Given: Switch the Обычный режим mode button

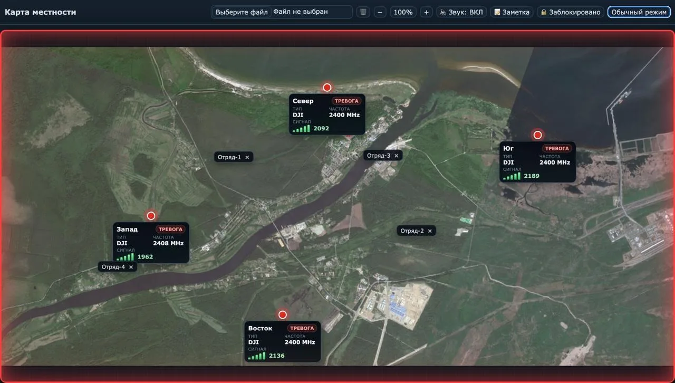Looking at the screenshot, I should point(639,12).
